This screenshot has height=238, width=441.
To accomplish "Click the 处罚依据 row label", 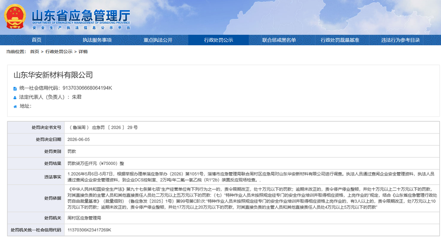I will click(53, 198).
